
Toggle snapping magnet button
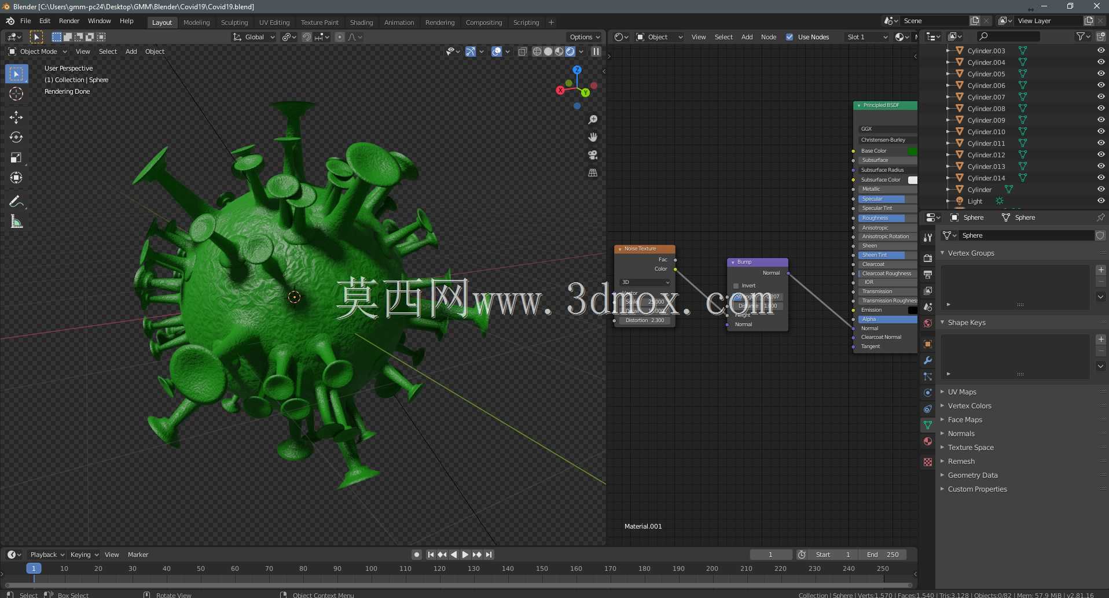tap(307, 37)
